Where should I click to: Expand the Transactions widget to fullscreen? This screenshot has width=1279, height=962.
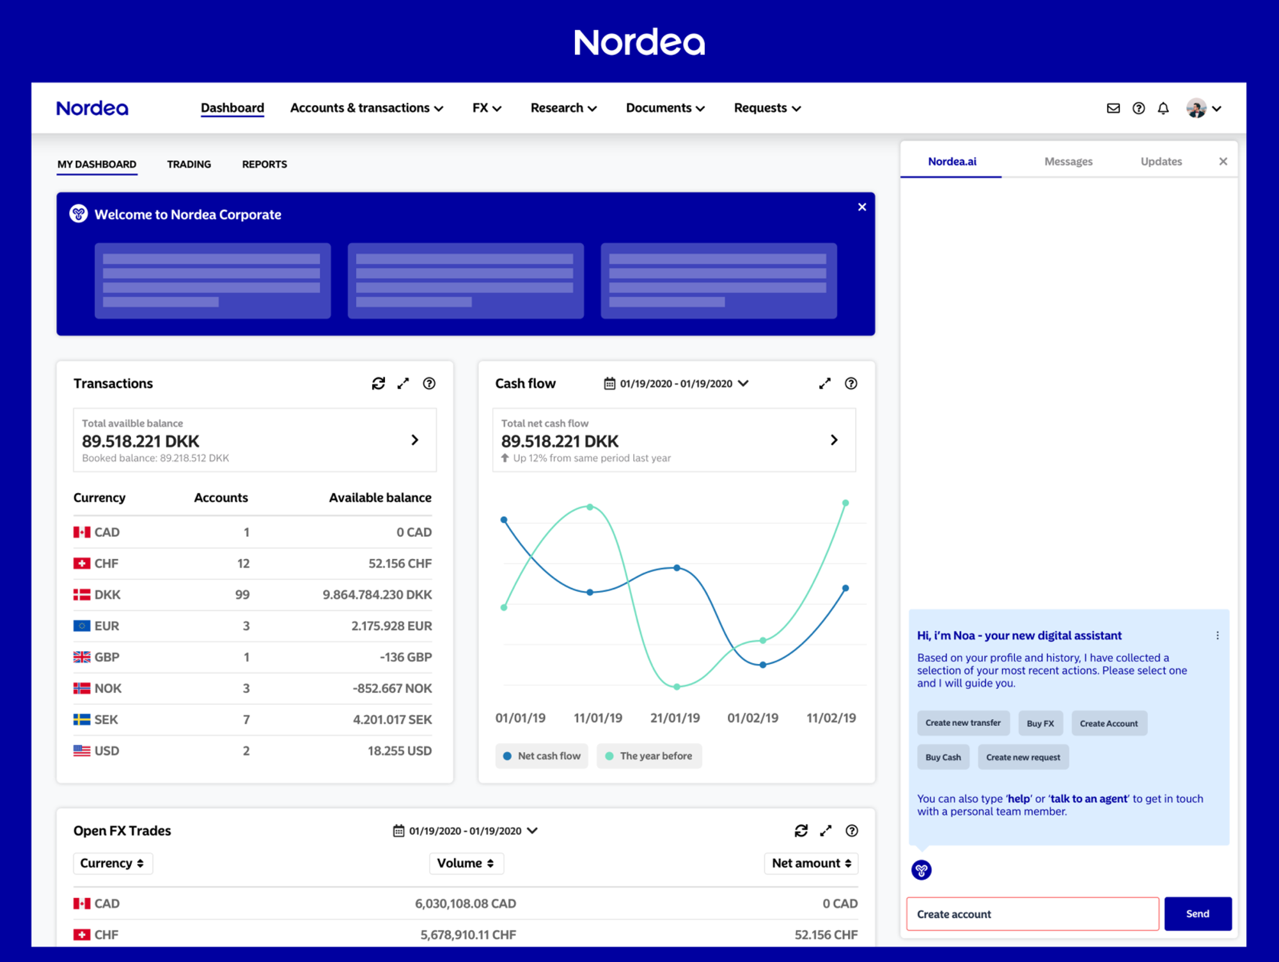[403, 383]
